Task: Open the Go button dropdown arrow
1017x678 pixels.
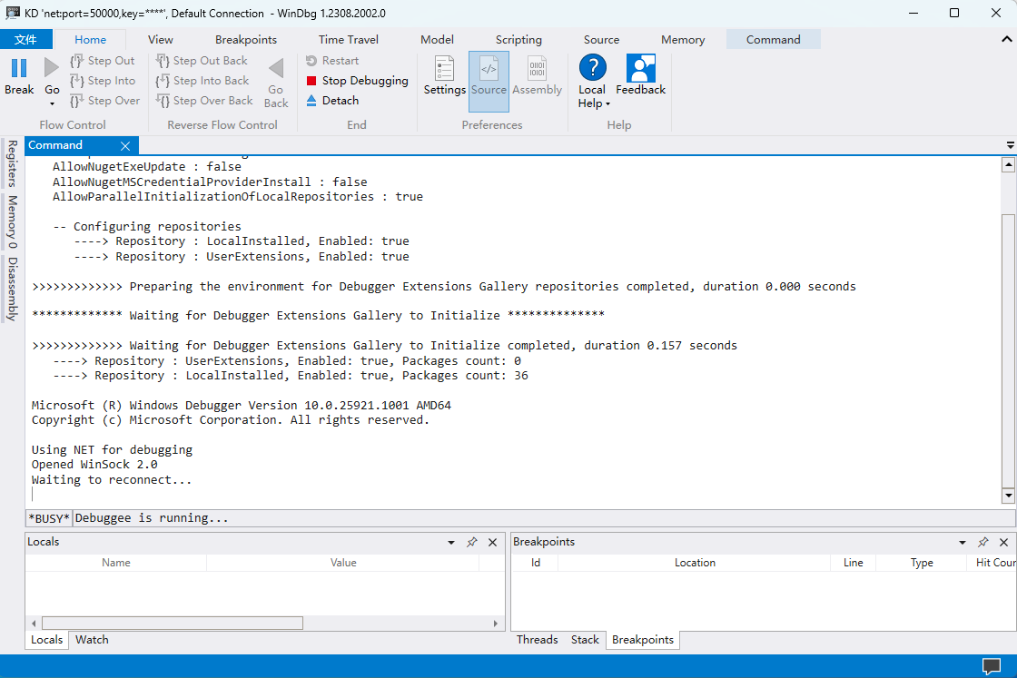Action: pyautogui.click(x=52, y=103)
